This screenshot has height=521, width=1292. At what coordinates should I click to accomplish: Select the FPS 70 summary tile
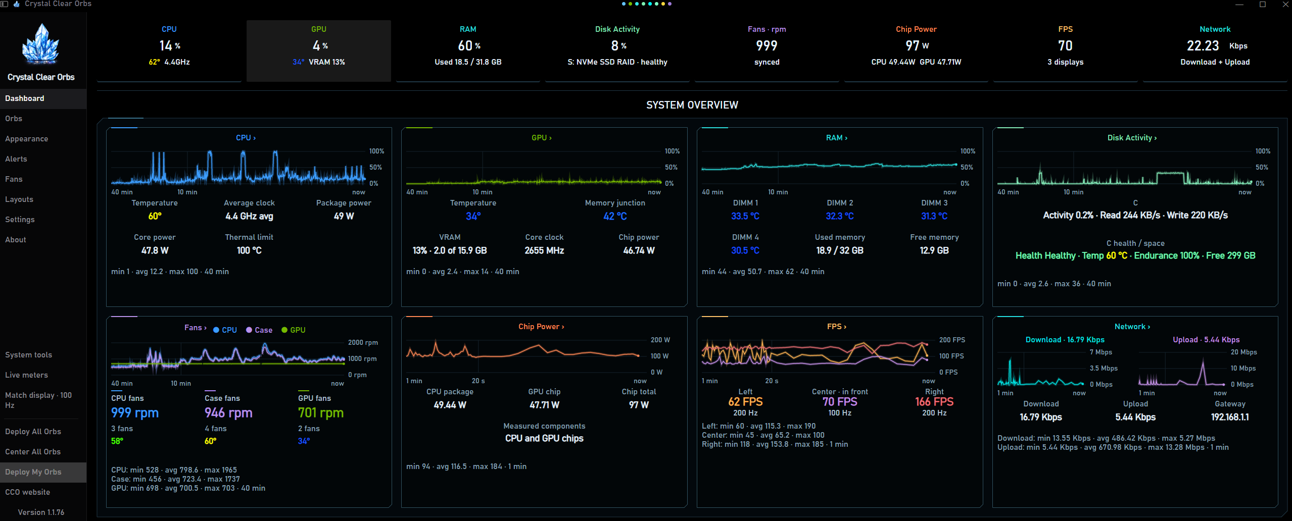tap(1066, 50)
